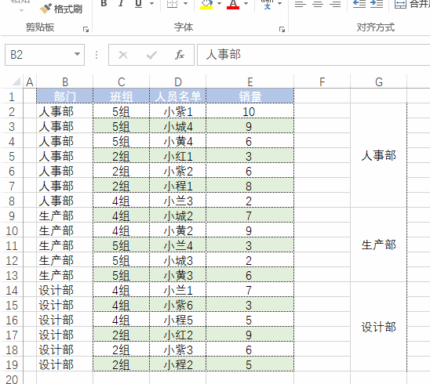This screenshot has width=430, height=384.
Task: Align text right
Action: click(335, 4)
